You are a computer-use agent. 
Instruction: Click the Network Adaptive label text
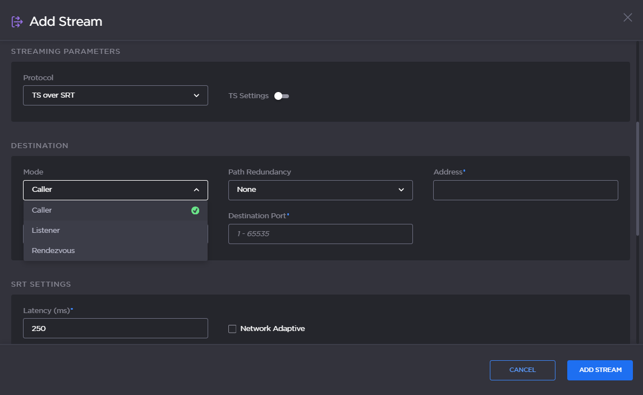tap(272, 329)
